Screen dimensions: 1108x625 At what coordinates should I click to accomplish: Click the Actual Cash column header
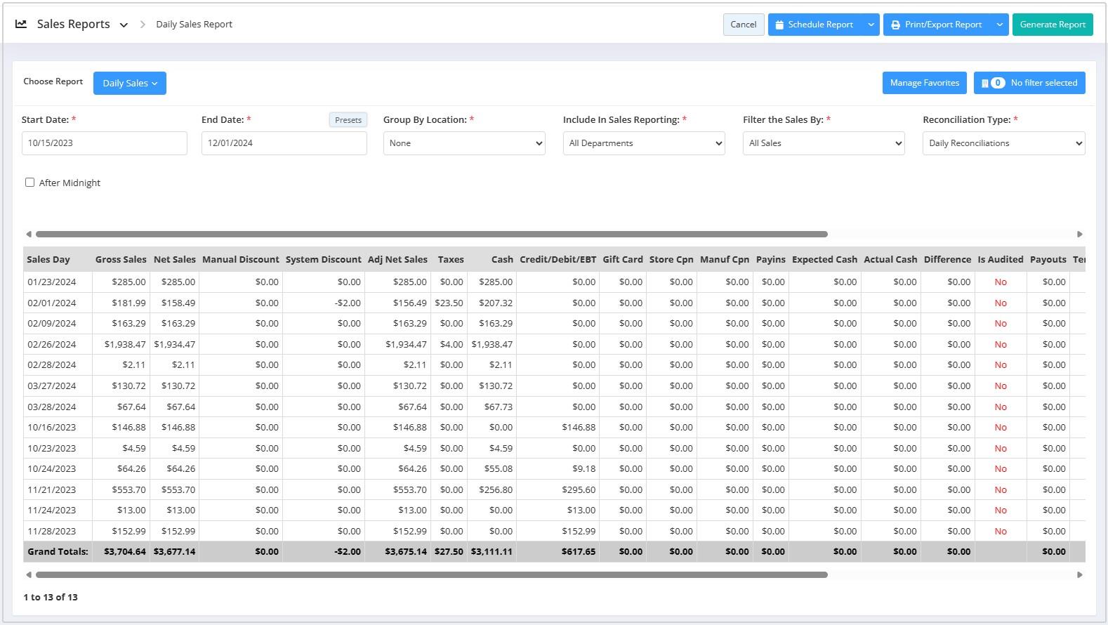(x=890, y=259)
